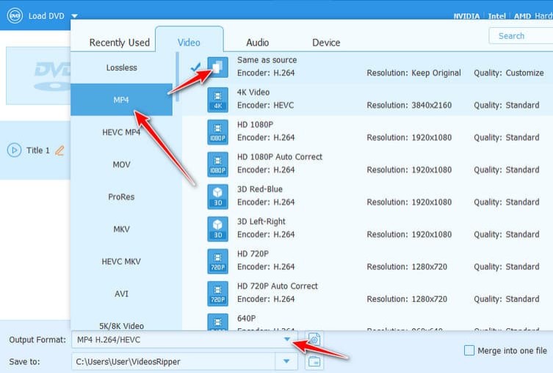Switch to the Audio tab
Viewport: 553px width, 373px height.
click(257, 43)
